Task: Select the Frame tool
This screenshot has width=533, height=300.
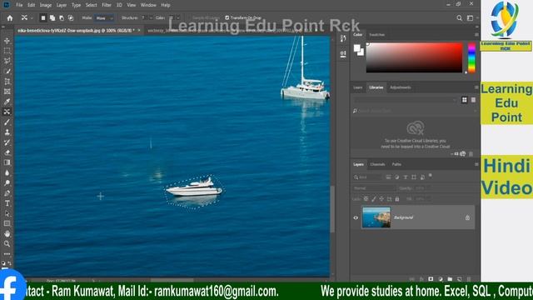Action: click(x=7, y=92)
